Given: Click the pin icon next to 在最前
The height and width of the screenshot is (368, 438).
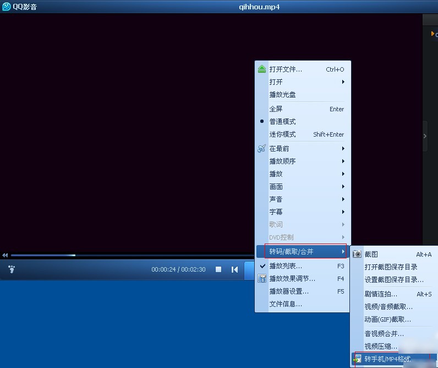Looking at the screenshot, I should [x=262, y=149].
